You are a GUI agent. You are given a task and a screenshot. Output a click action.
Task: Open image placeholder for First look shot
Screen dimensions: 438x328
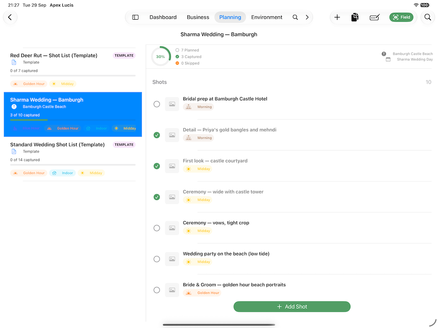[172, 166]
